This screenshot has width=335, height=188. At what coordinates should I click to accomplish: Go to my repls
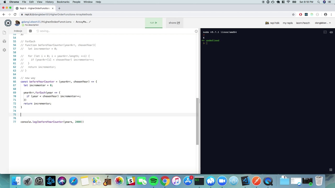coord(288,23)
